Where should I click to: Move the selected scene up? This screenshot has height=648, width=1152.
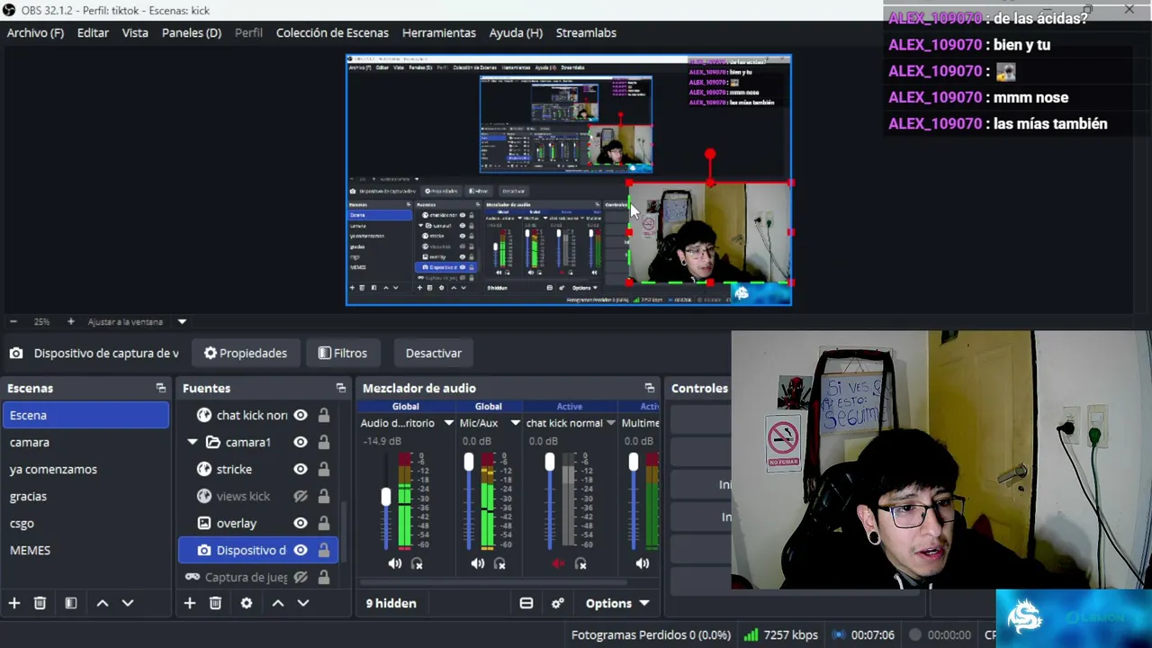tap(103, 603)
